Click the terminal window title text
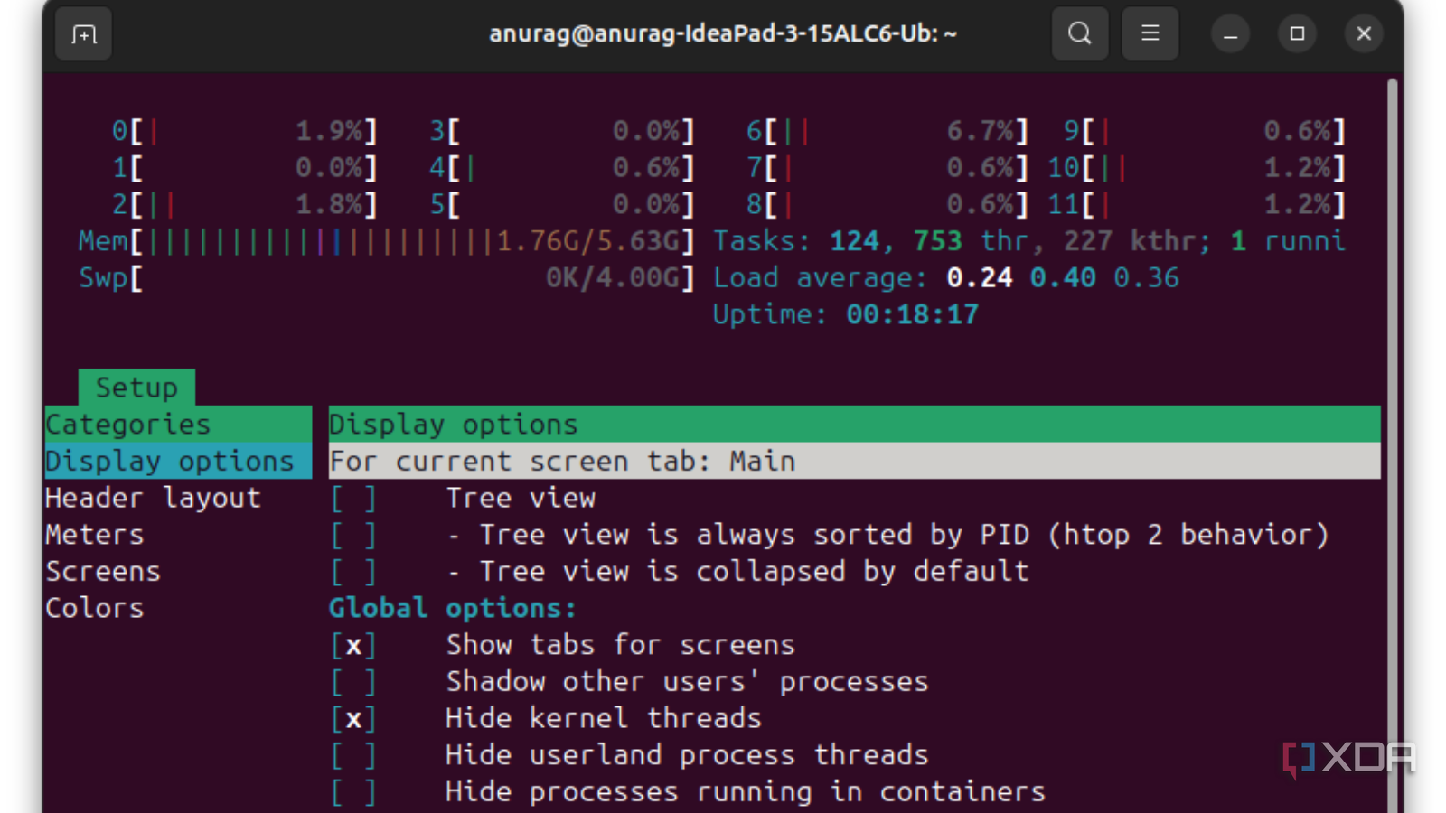Image resolution: width=1446 pixels, height=813 pixels. (723, 34)
